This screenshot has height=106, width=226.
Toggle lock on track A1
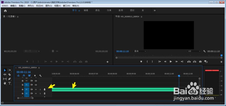(x=23, y=89)
